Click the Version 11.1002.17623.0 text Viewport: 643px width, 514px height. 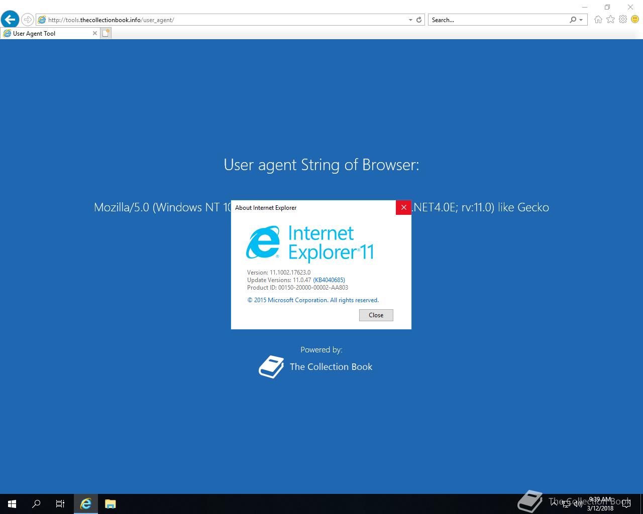pos(279,273)
